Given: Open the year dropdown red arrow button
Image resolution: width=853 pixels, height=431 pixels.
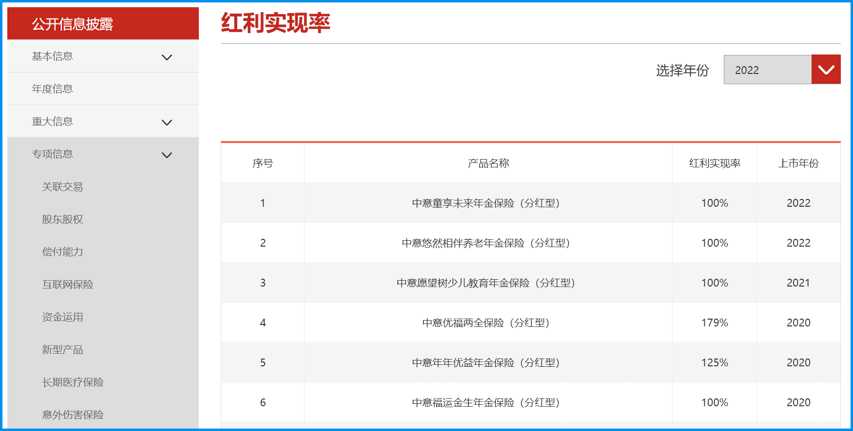Looking at the screenshot, I should coord(826,70).
